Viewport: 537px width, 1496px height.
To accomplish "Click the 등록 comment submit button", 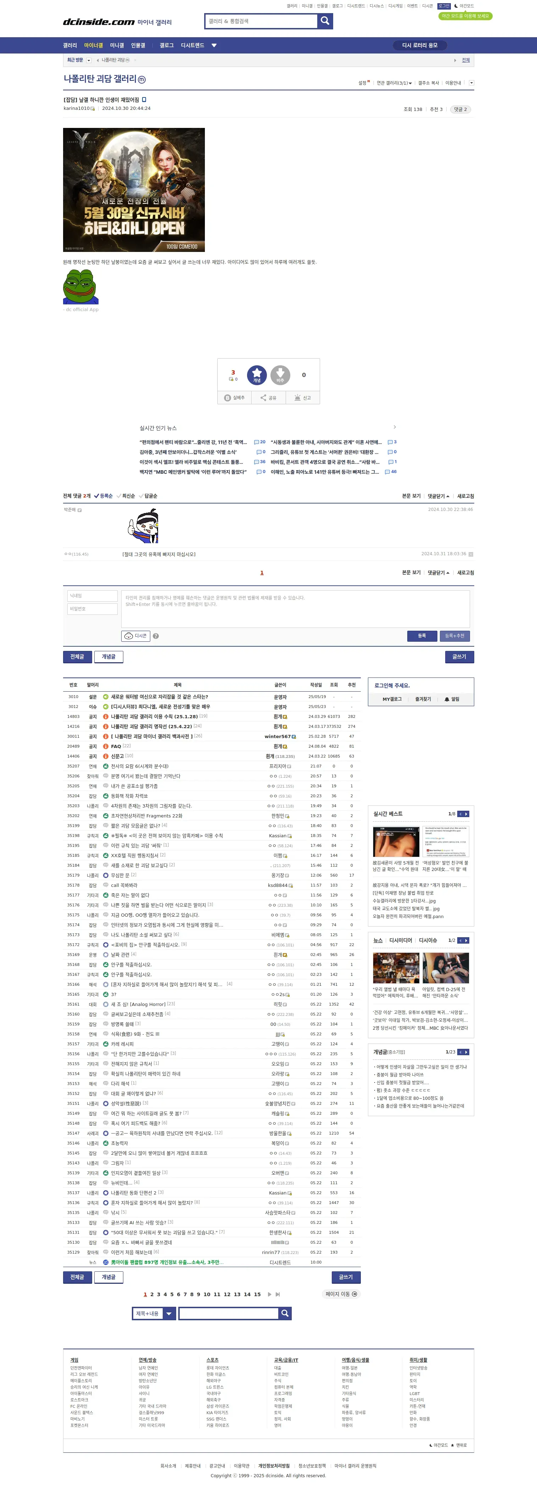I will coord(422,636).
